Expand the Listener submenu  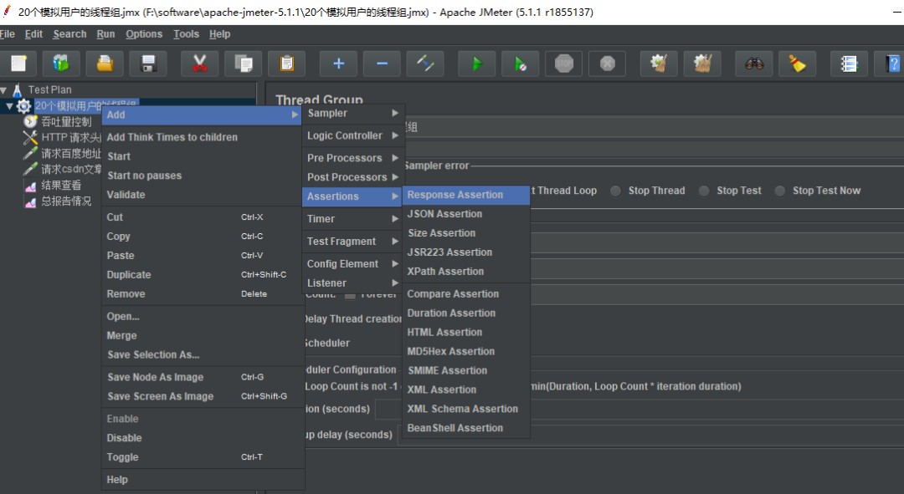point(353,283)
